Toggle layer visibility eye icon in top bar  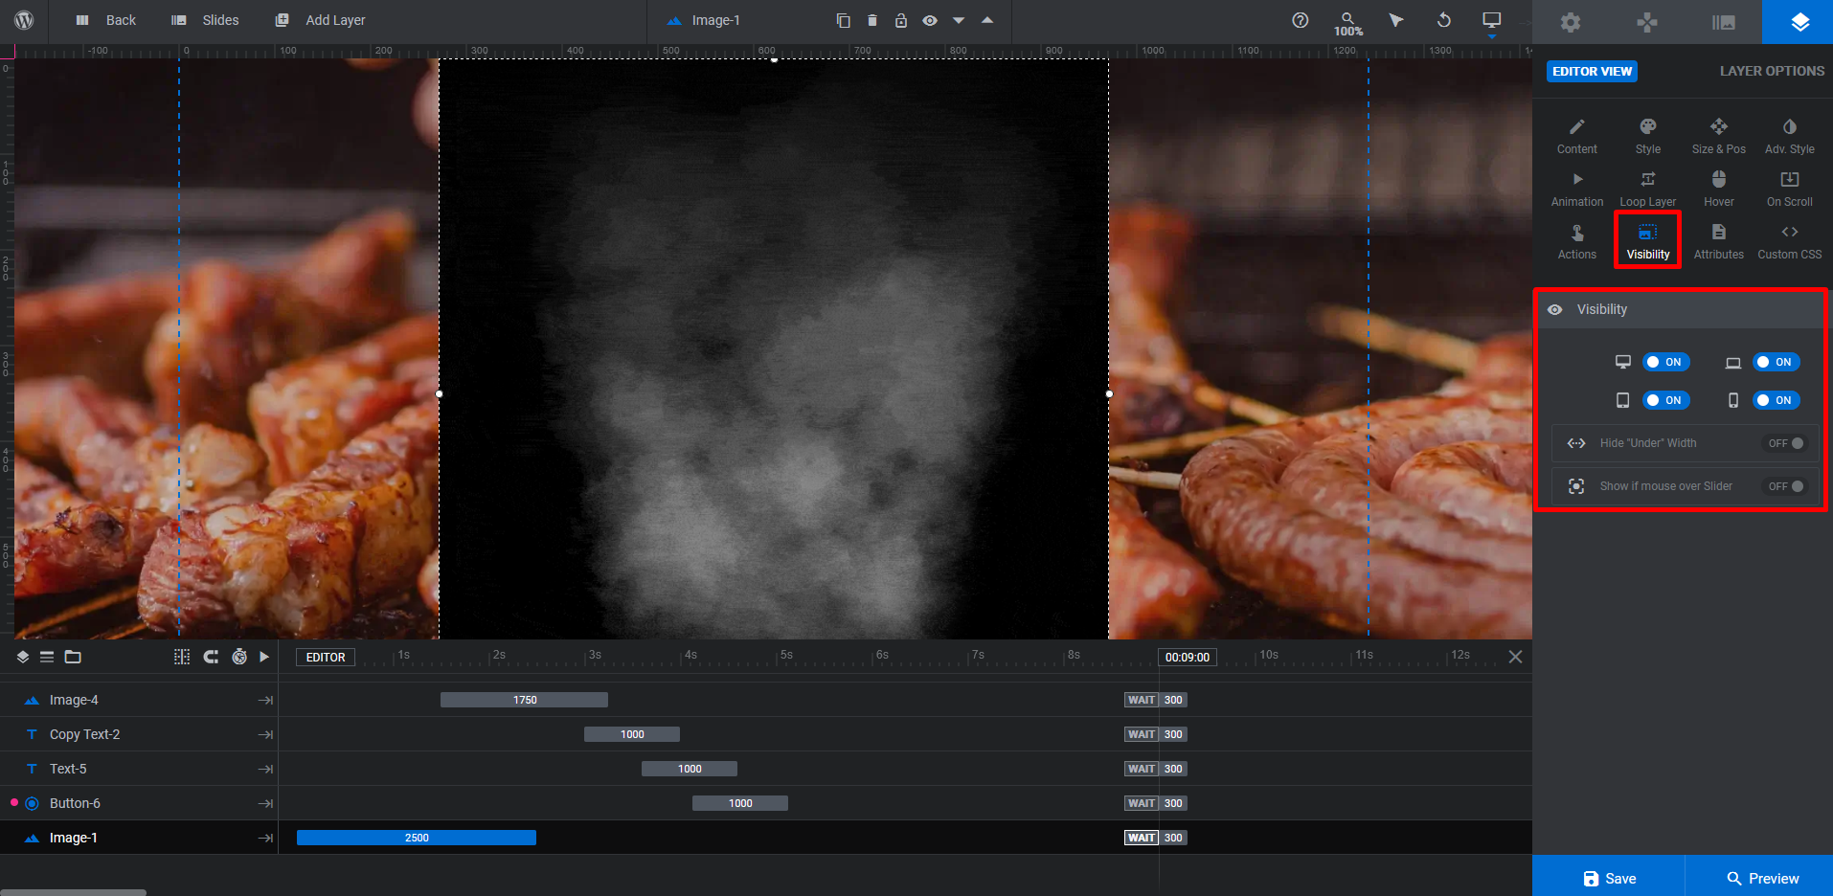tap(929, 20)
